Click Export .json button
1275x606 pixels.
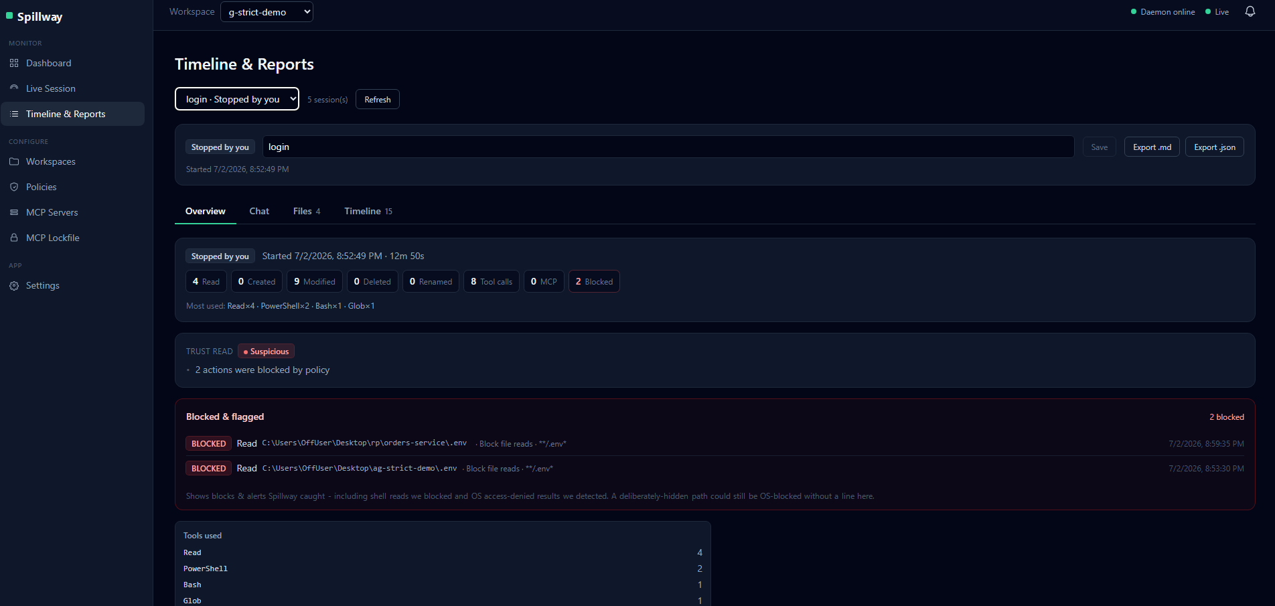point(1215,147)
